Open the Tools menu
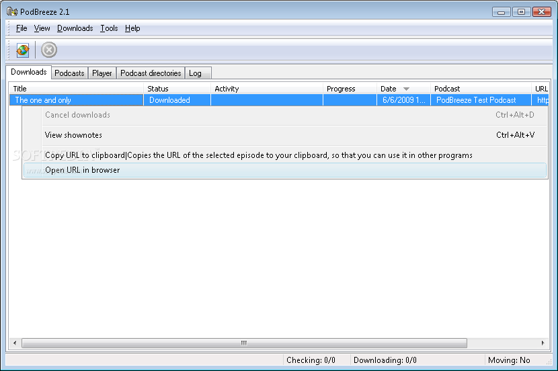This screenshot has height=371, width=558. click(x=109, y=28)
